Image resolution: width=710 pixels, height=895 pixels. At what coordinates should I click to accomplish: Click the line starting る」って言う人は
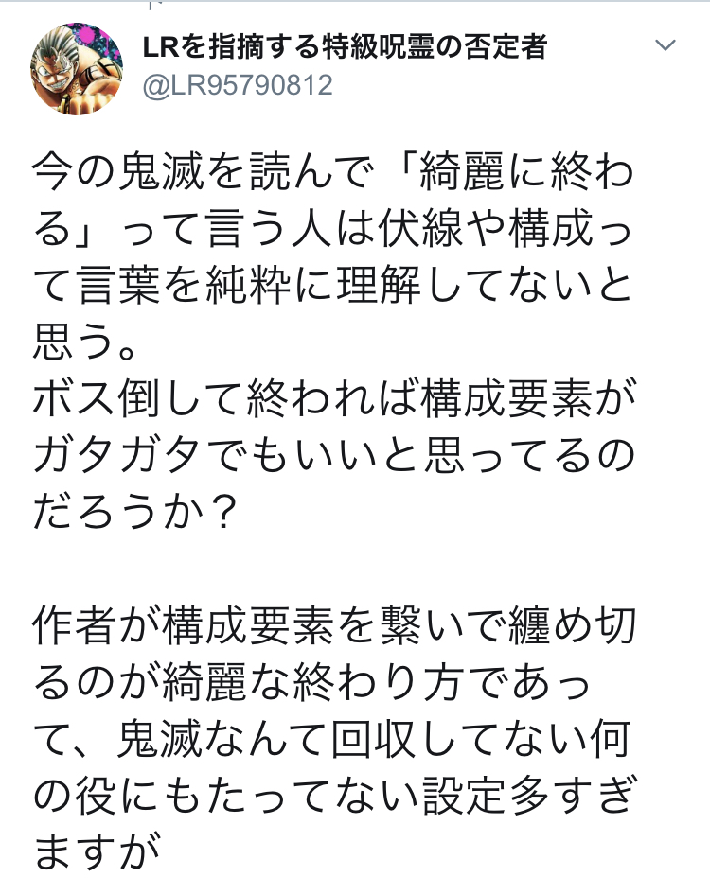tap(332, 228)
